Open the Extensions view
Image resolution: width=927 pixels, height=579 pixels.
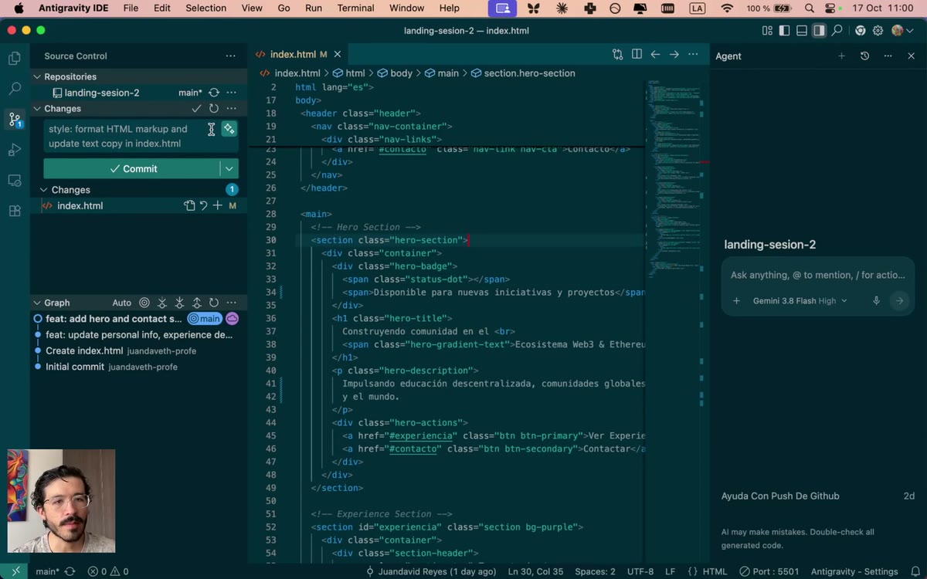(14, 211)
